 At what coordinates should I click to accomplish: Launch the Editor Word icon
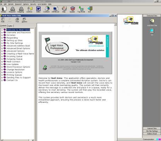coord(38,10)
